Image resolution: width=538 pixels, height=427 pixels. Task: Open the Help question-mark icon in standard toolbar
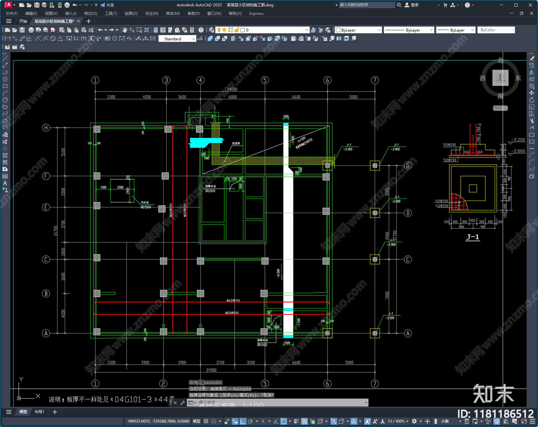[x=201, y=30]
